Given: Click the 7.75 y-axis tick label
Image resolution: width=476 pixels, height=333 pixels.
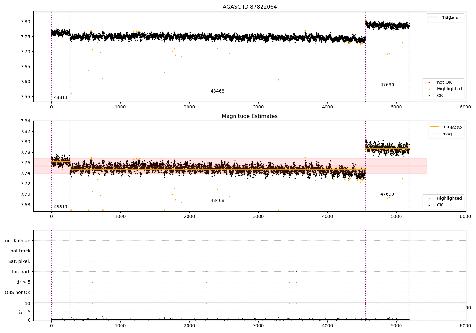Looking at the screenshot, I should pos(26,37).
